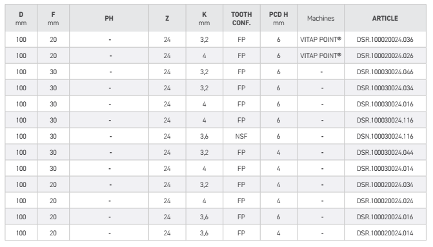This screenshot has width=433, height=247.
Task: Click article DSR.100030024.034
Action: [385, 88]
